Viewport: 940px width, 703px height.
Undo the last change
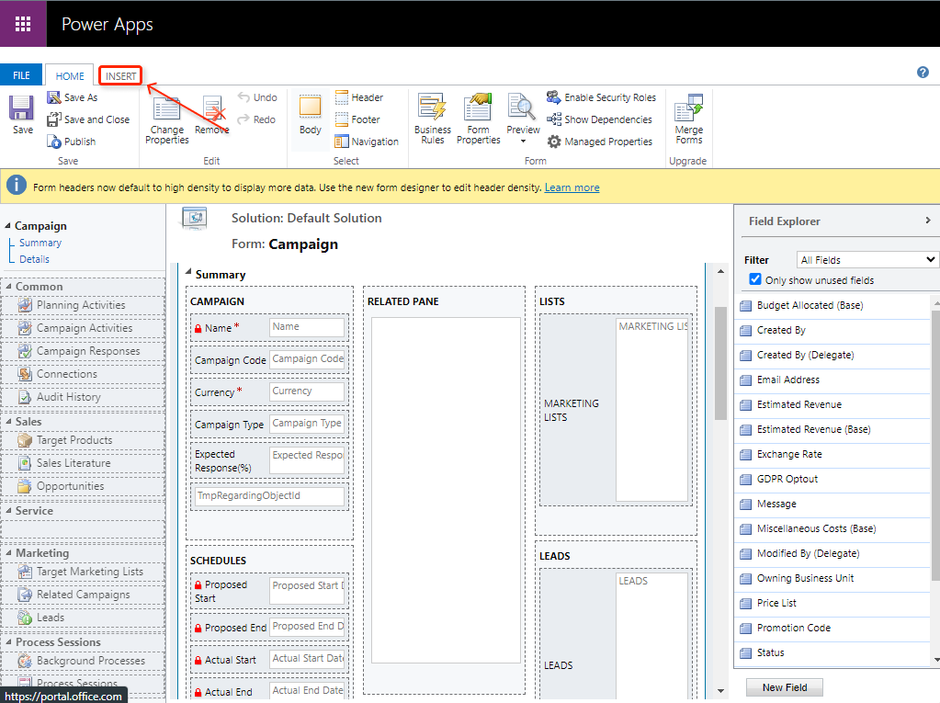[x=257, y=97]
